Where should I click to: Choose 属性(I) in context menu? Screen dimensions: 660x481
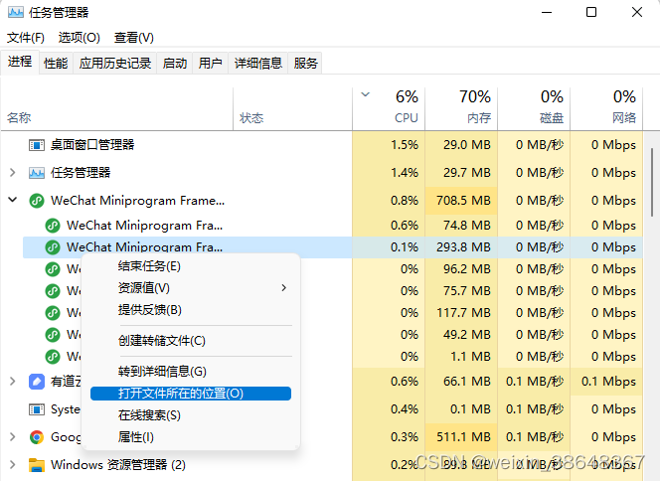tap(191, 437)
